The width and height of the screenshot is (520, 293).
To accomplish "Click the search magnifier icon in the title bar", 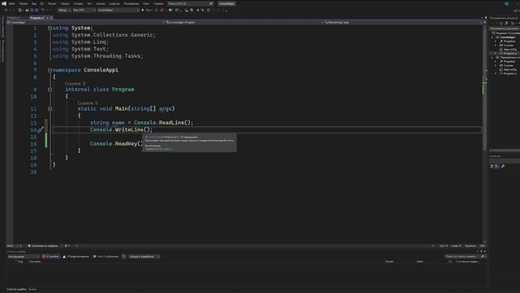I will (211, 3).
